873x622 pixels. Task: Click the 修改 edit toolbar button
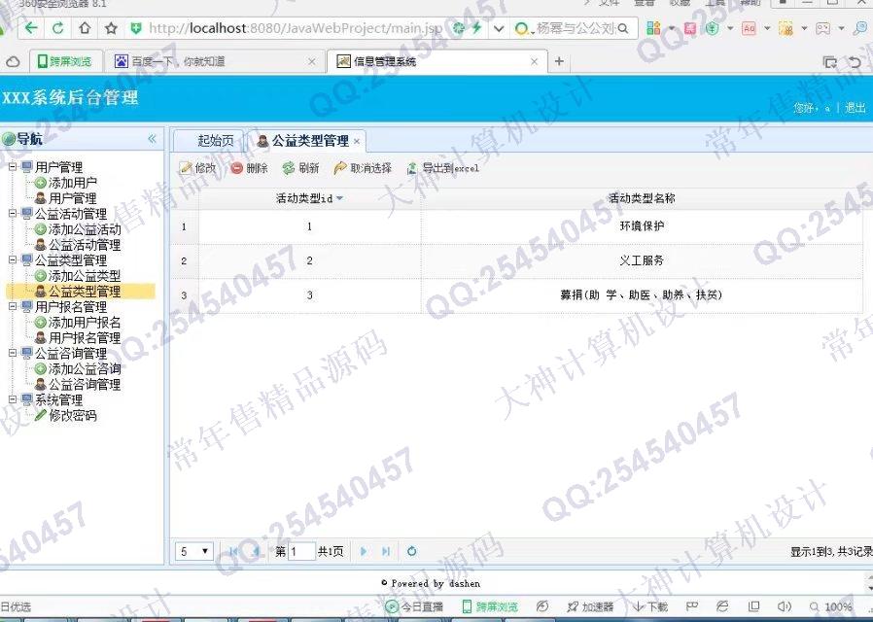(x=197, y=168)
